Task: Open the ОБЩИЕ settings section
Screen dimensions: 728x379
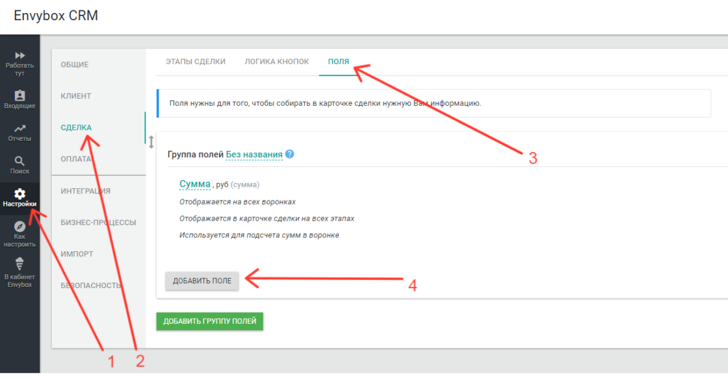Action: [x=74, y=64]
